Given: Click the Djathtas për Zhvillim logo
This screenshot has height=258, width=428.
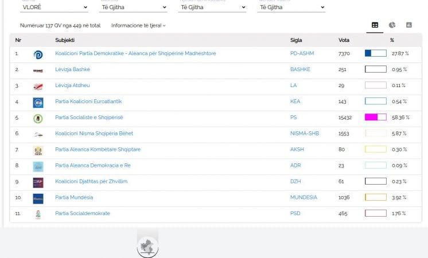Looking at the screenshot, I should coord(38,183).
